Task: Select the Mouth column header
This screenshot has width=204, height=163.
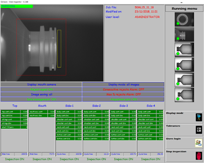Action: tap(42, 106)
